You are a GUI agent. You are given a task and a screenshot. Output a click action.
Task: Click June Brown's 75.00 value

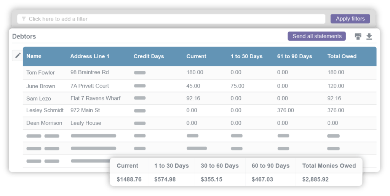[x=237, y=86]
